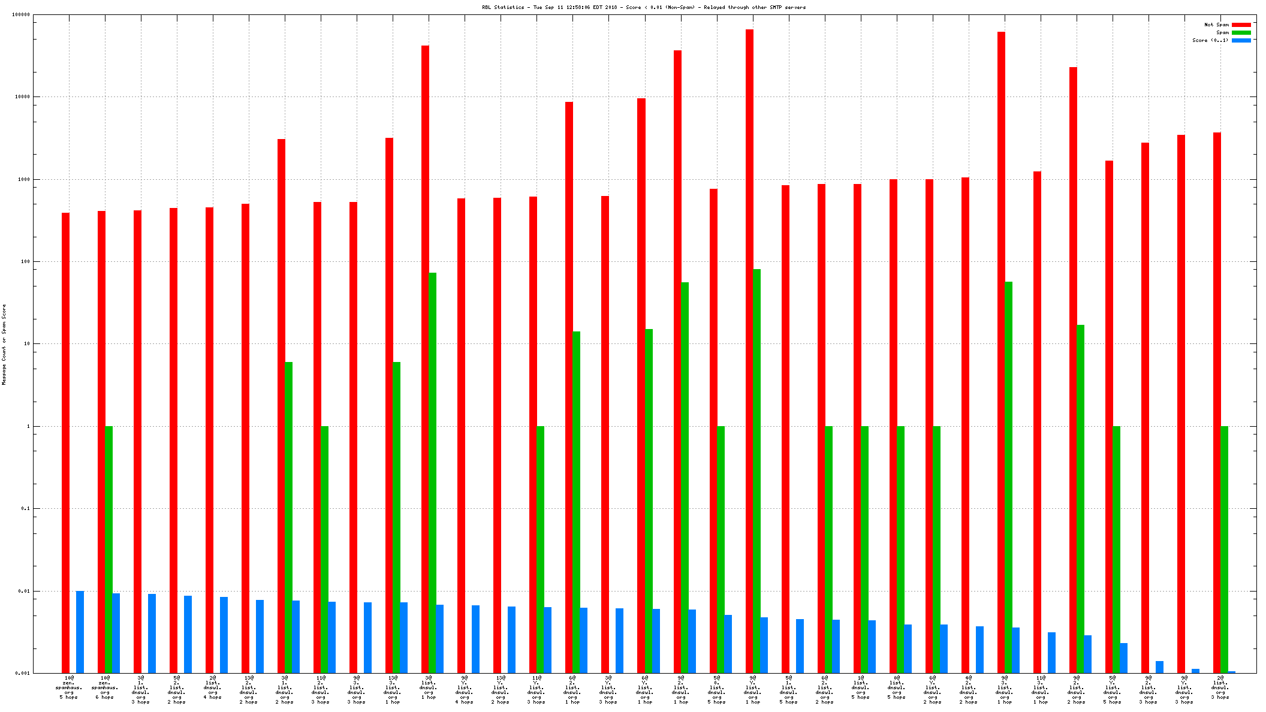The height and width of the screenshot is (712, 1266).
Task: Click the blue Score (0..1) legend swatch
Action: [1241, 40]
